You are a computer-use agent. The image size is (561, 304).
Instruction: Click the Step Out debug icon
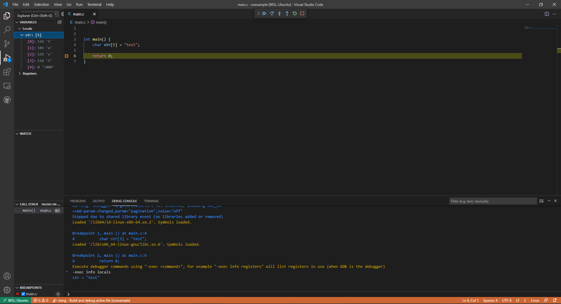(287, 13)
